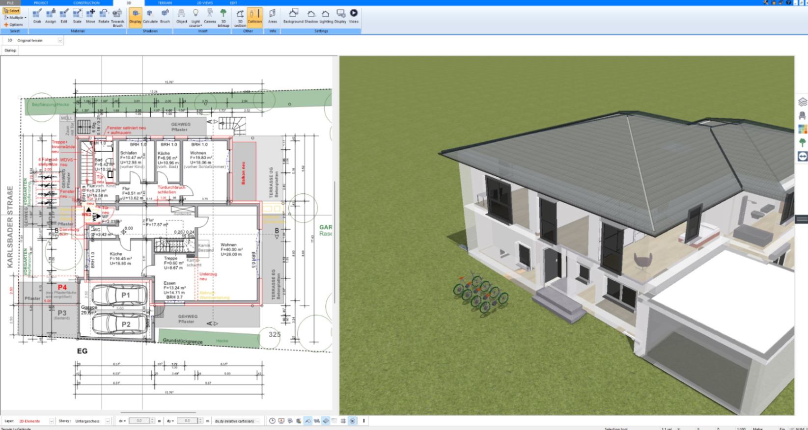Viewport: 808px width, 430px height.
Task: Open the furniture catalog chair icon in sidebar
Action: point(803,115)
